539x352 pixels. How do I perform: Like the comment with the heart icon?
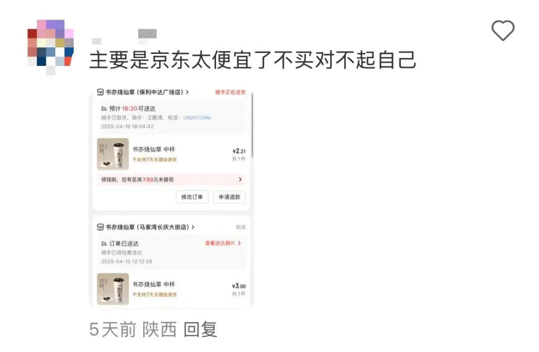[503, 30]
